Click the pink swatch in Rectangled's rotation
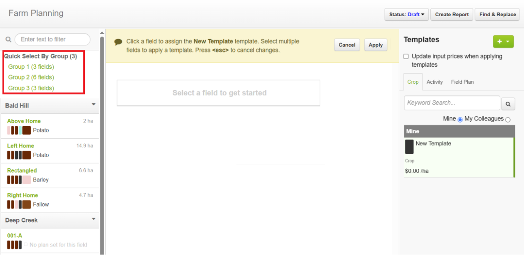 click(27, 180)
